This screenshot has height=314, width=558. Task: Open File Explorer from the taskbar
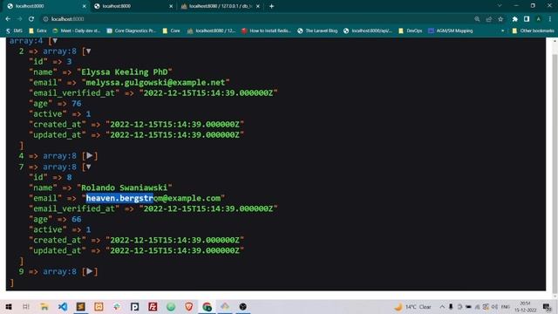44,306
